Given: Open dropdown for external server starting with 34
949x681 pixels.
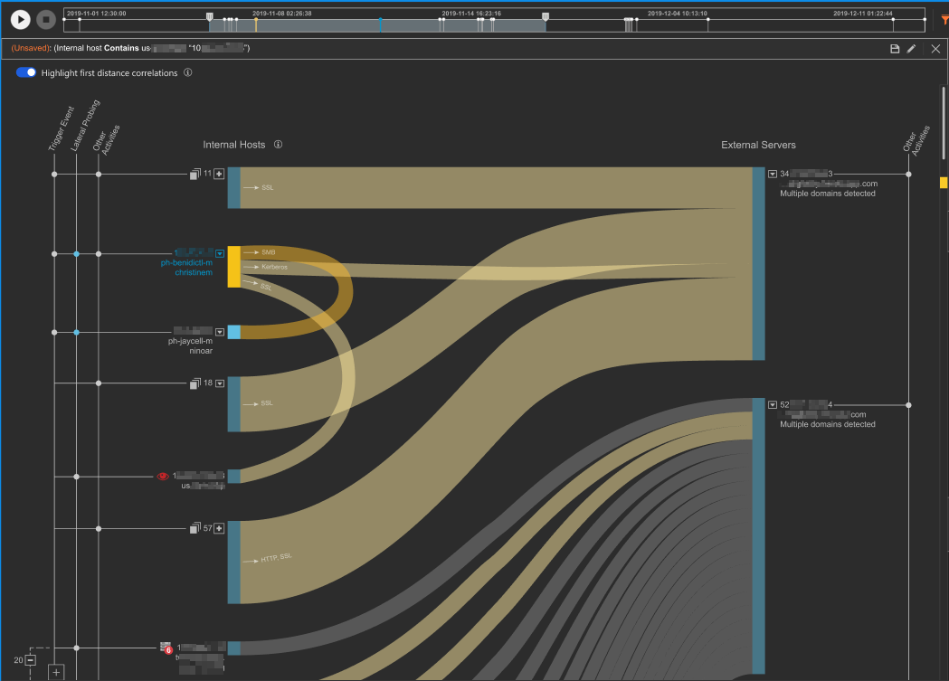Looking at the screenshot, I should pos(773,174).
